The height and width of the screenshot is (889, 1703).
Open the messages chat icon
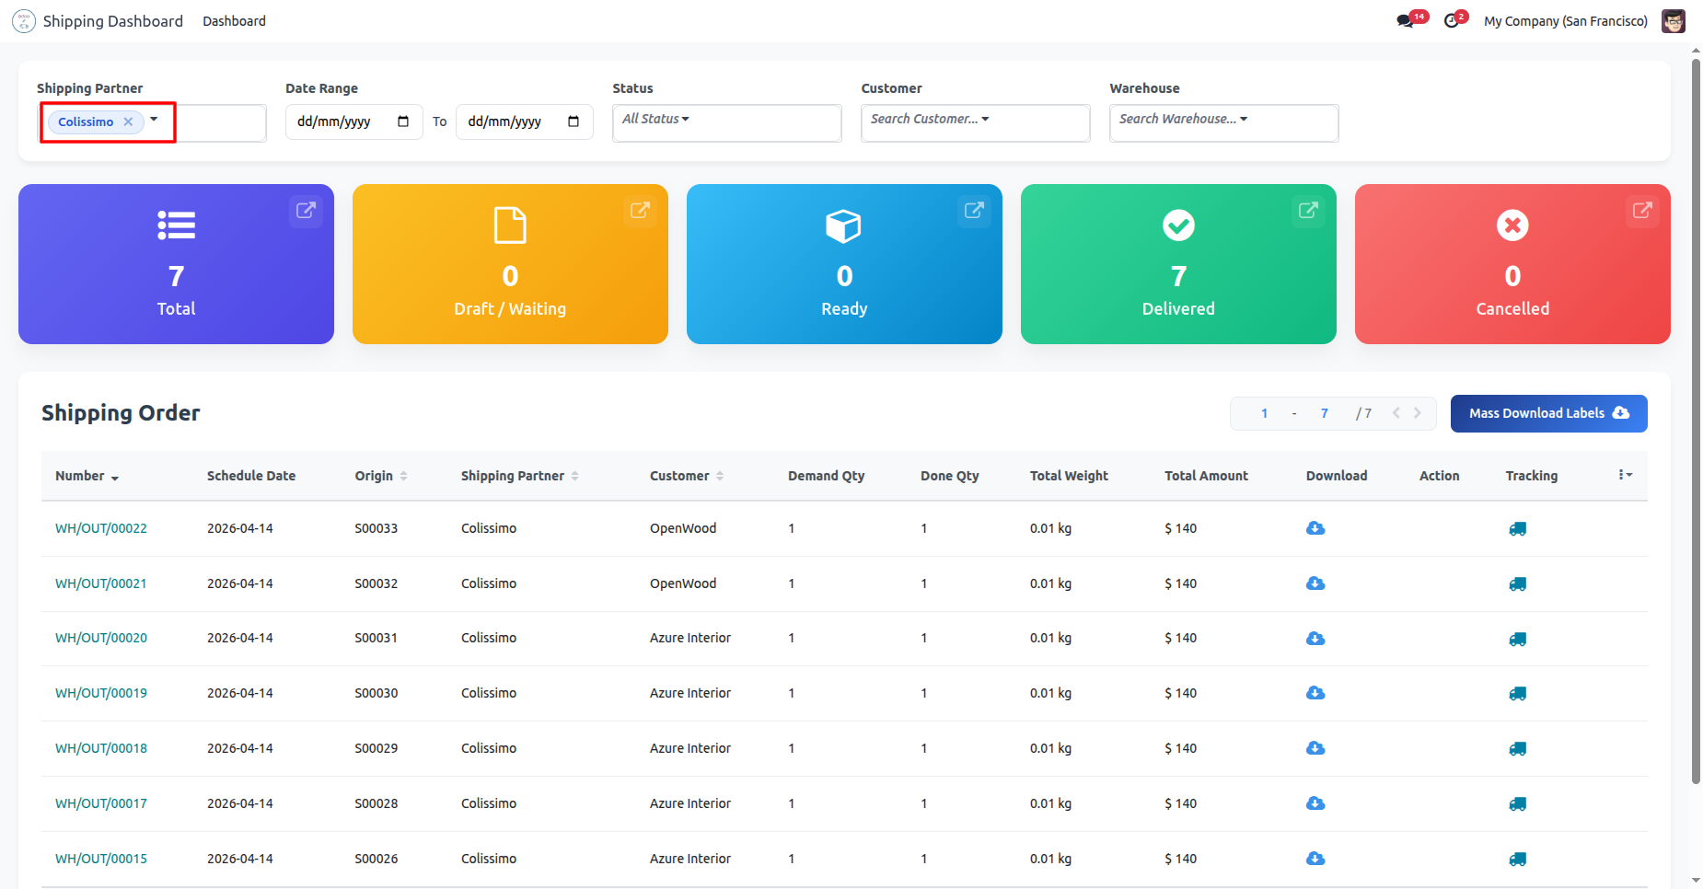(x=1405, y=21)
